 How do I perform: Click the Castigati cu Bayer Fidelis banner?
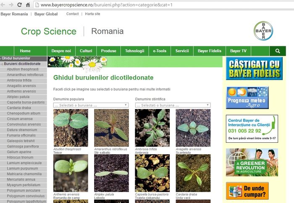point(254,69)
